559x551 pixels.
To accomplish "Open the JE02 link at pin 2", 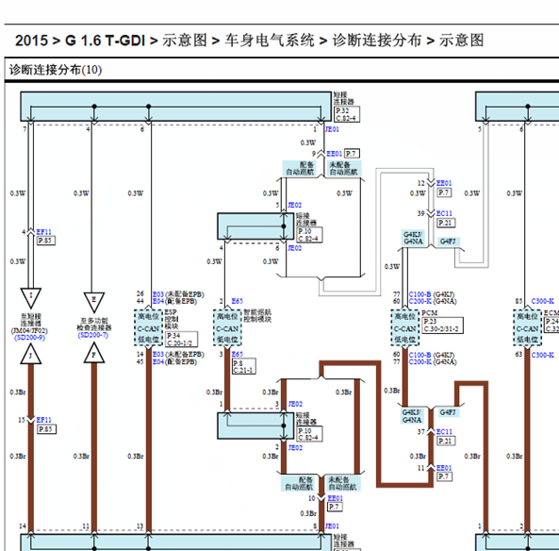I will click(x=295, y=447).
